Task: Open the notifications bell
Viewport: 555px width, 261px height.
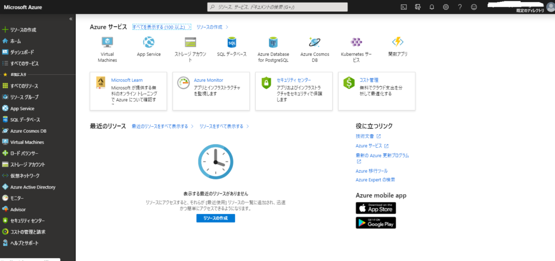Action: point(432,7)
